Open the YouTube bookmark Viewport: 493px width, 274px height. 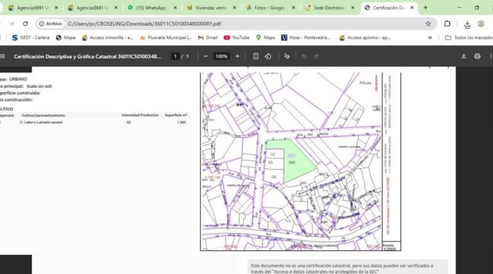pos(237,37)
